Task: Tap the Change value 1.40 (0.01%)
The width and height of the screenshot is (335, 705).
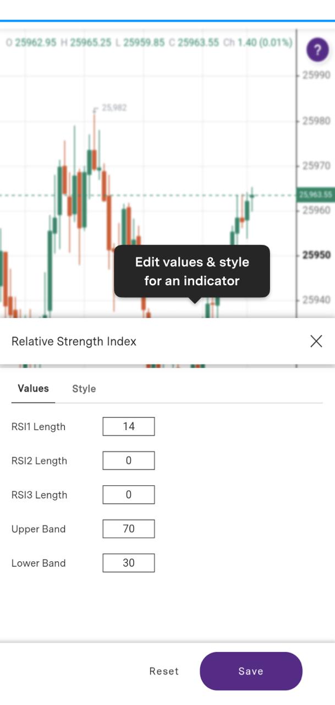Action: [265, 42]
